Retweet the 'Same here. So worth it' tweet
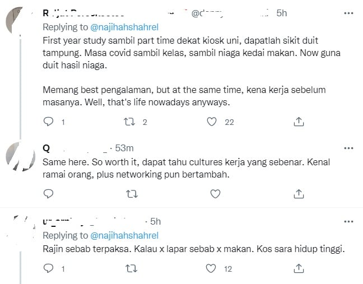The width and height of the screenshot is (363, 284). [x=132, y=194]
